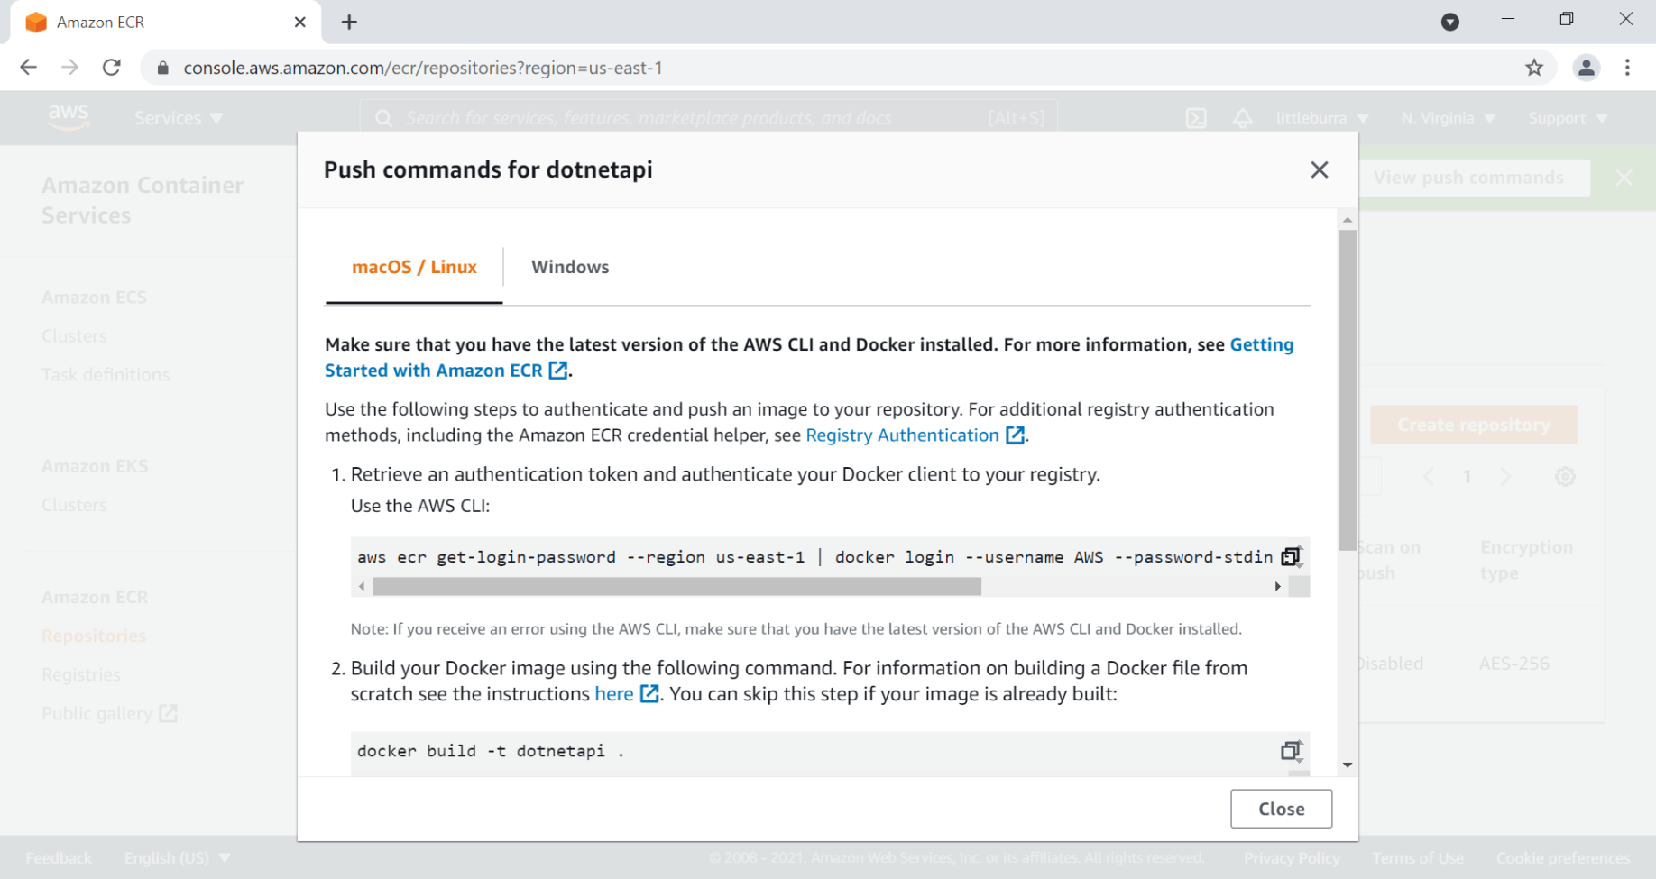The height and width of the screenshot is (879, 1656).
Task: Go back to the previous page
Action: [29, 68]
